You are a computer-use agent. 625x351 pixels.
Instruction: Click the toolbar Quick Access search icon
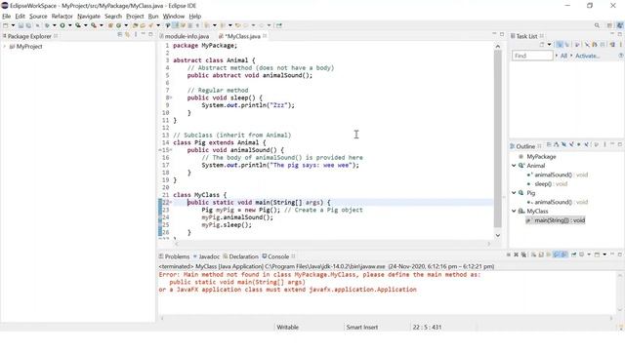pyautogui.click(x=597, y=25)
